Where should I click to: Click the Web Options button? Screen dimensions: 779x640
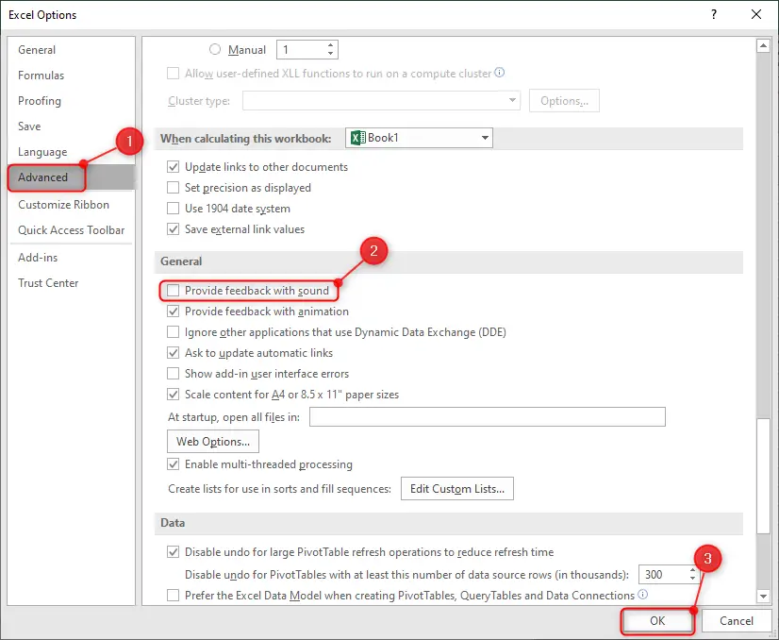[x=212, y=441]
